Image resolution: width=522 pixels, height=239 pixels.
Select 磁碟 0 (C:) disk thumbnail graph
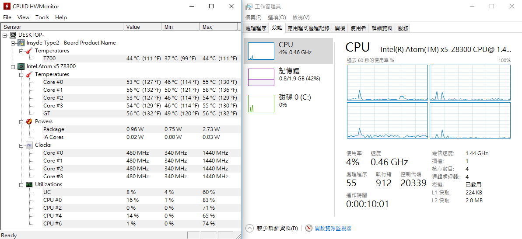261,104
